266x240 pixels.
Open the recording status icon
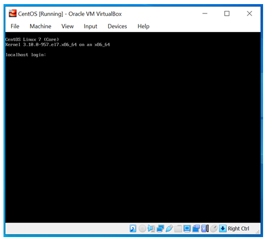(196, 228)
